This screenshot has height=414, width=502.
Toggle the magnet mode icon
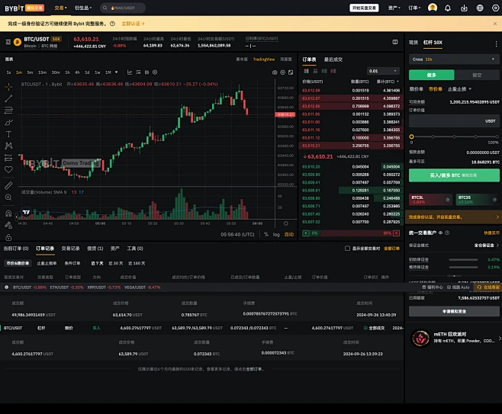[8, 213]
